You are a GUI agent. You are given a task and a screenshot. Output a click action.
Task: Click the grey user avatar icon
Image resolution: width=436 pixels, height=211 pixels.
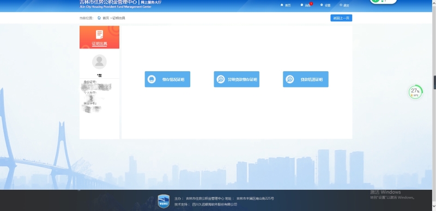99,61
